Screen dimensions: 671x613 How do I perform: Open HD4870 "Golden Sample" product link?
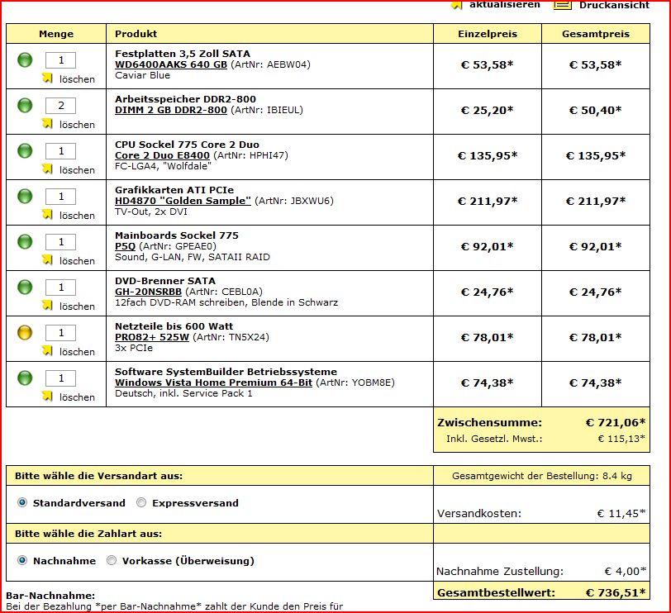183,201
